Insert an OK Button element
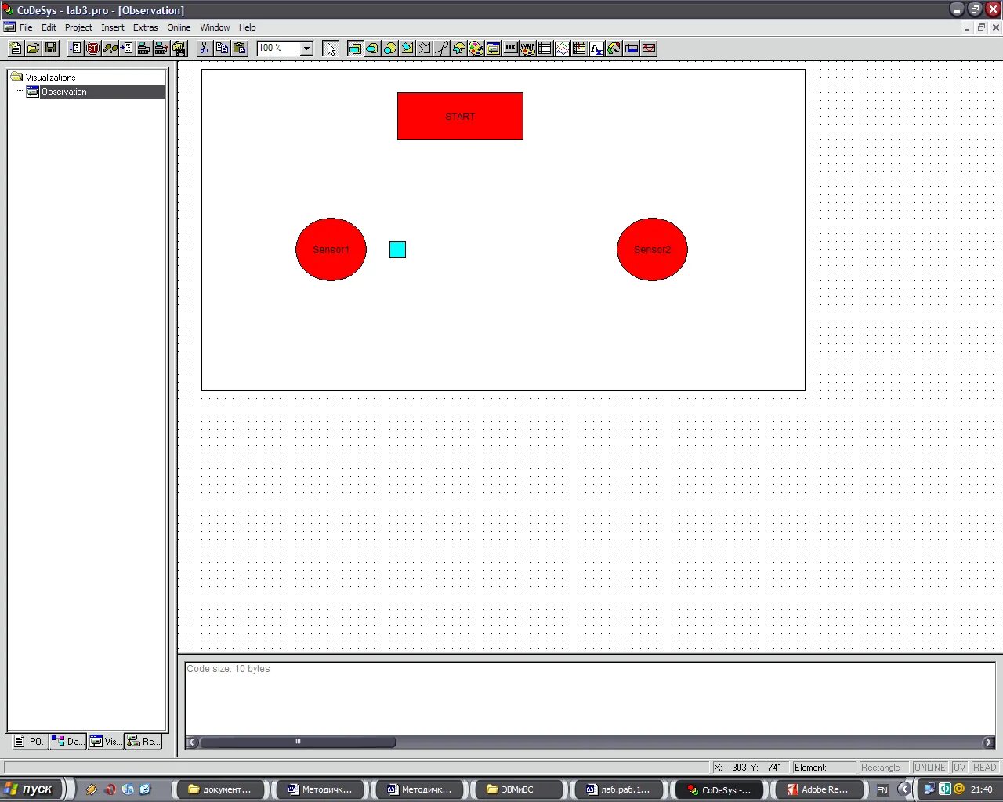Viewport: 1003px width, 802px height. pyautogui.click(x=510, y=49)
